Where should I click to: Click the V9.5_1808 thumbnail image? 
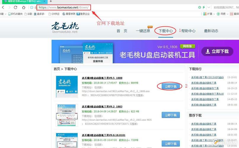[x=67, y=86]
